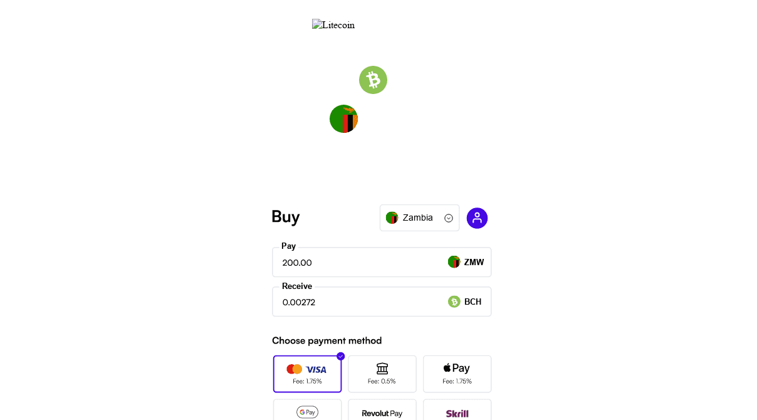Deselect the checked Visa/Mastercard payment method
The image size is (757, 420).
pos(307,374)
